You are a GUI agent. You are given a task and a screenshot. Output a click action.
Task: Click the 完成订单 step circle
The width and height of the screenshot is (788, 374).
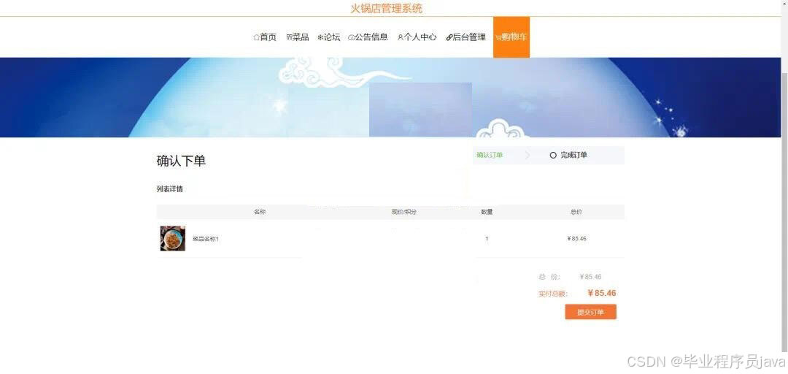(x=553, y=156)
